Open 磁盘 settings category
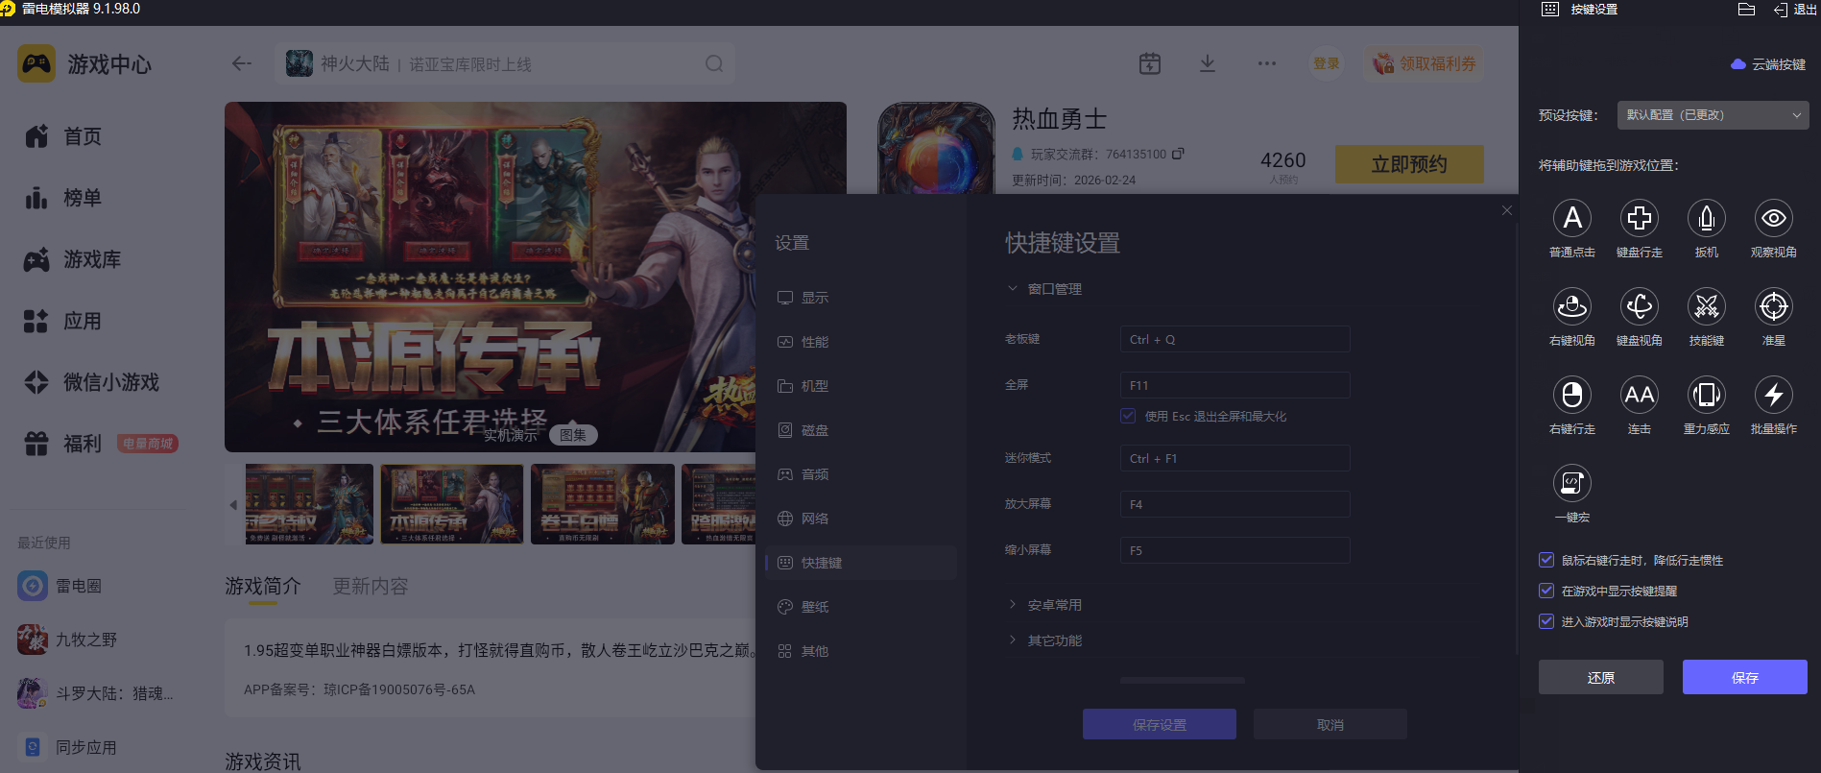This screenshot has height=773, width=1821. pos(861,430)
